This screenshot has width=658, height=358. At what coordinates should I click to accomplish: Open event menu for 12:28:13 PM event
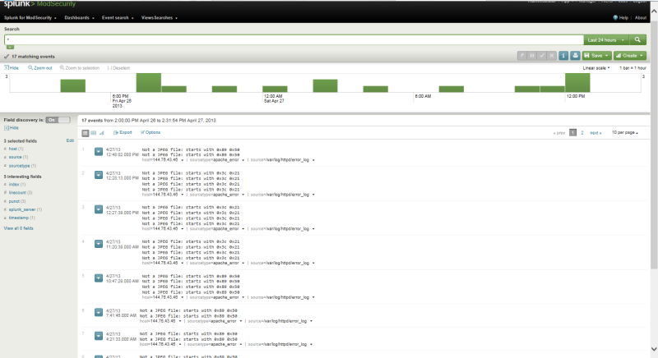(x=98, y=175)
